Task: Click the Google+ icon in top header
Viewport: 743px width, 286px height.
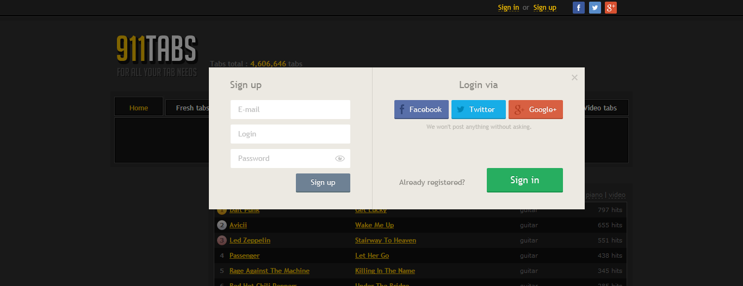Action: [x=611, y=8]
